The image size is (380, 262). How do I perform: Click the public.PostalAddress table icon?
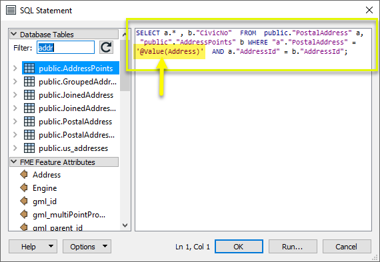[x=29, y=121]
